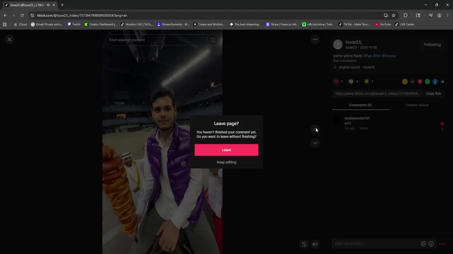
Task: Open the Gmail bookmark
Action: [x=47, y=24]
